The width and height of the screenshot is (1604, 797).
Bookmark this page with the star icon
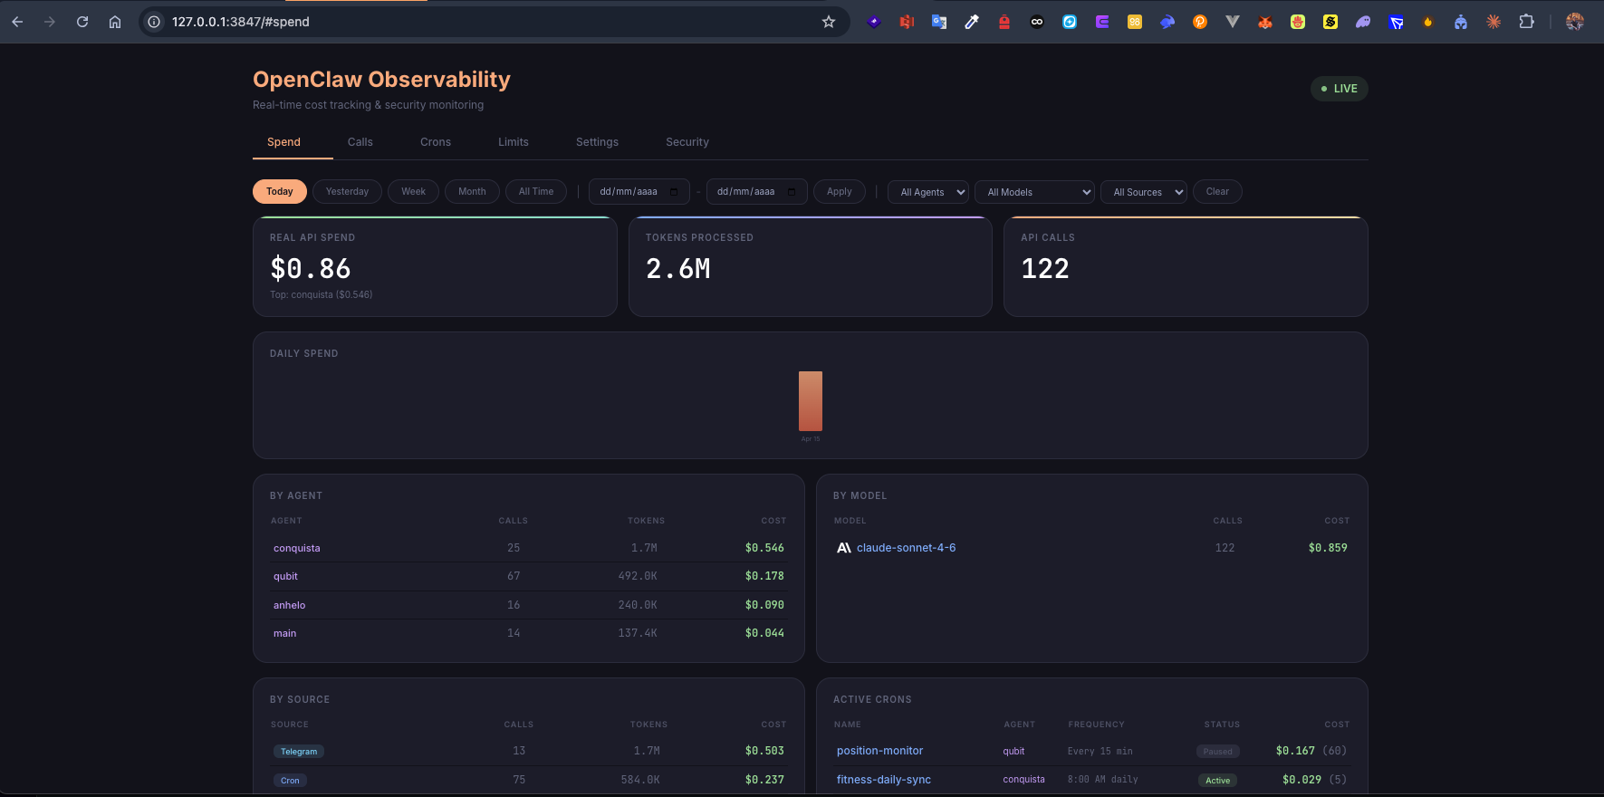pos(829,22)
